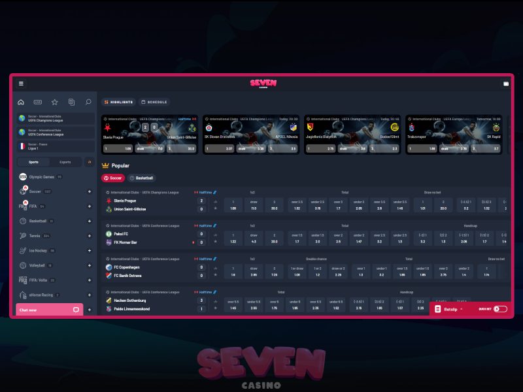Click the Tennis racket icon
The height and width of the screenshot is (392, 523).
coord(23,236)
